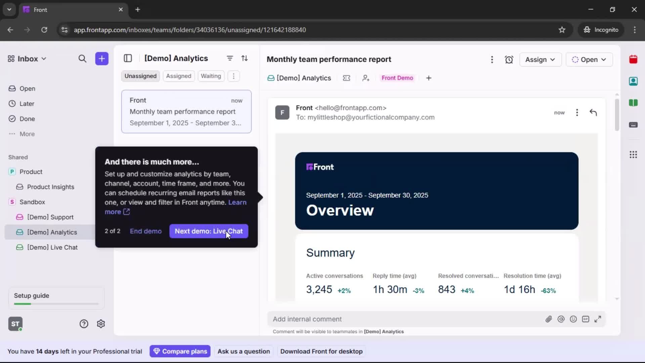Image resolution: width=645 pixels, height=363 pixels.
Task: Click the Setup guide progress bar
Action: point(55,304)
